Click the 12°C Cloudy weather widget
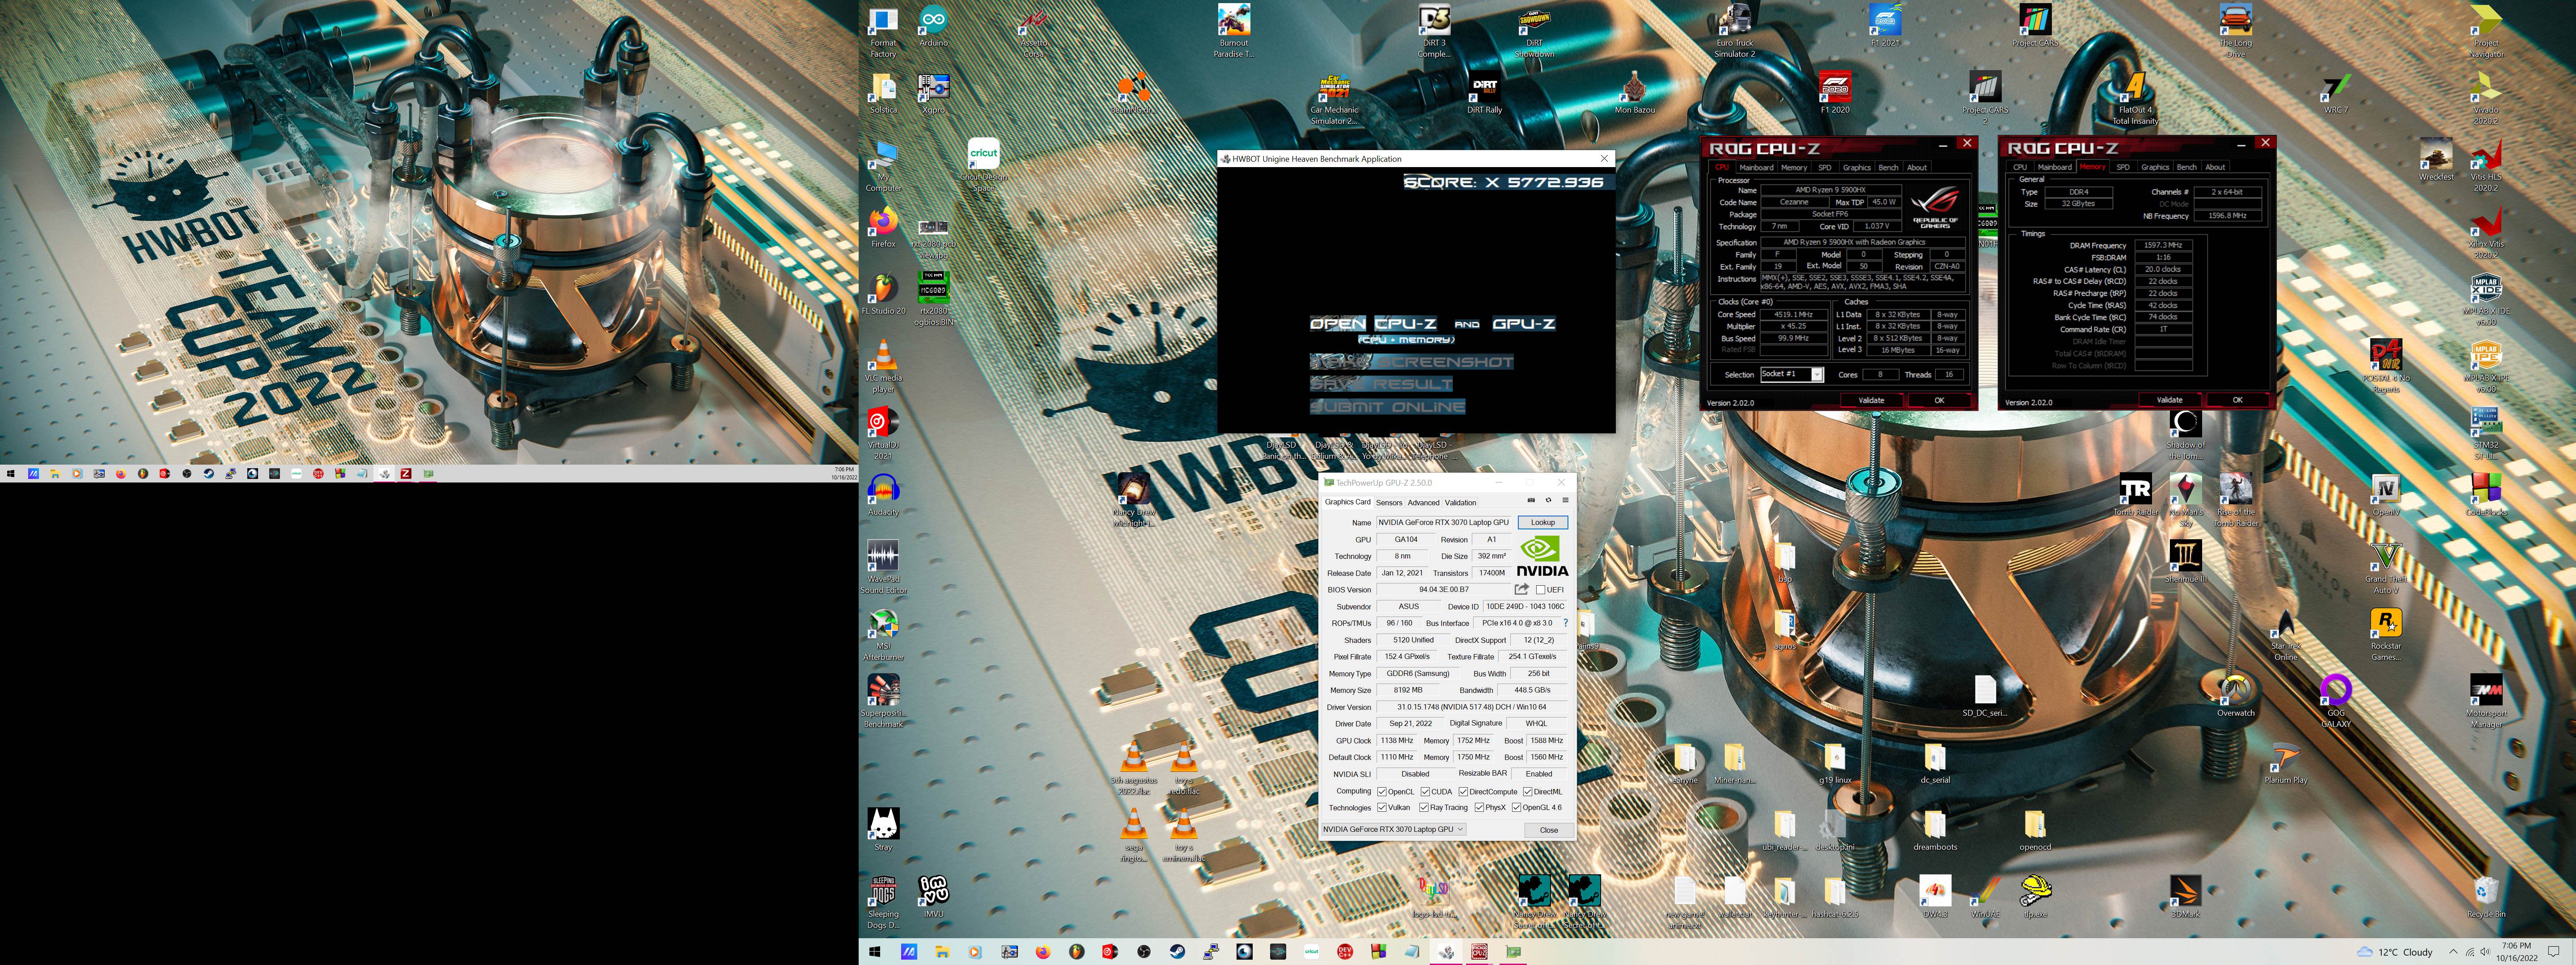Screen dimensions: 2576x965 [x=2395, y=952]
